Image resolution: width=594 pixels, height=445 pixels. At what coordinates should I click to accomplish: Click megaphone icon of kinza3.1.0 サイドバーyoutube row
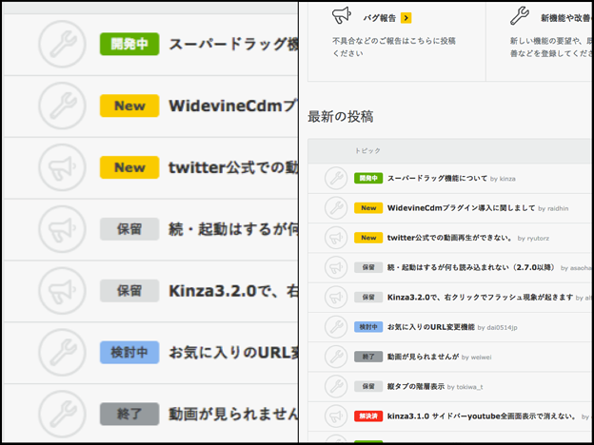tap(336, 416)
